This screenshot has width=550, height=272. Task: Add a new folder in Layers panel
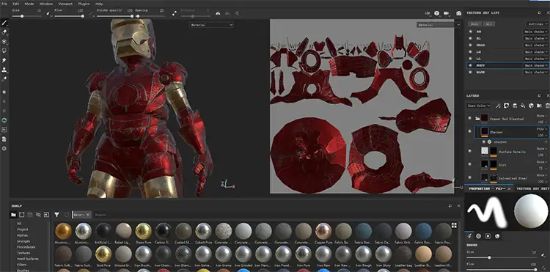[x=540, y=106]
